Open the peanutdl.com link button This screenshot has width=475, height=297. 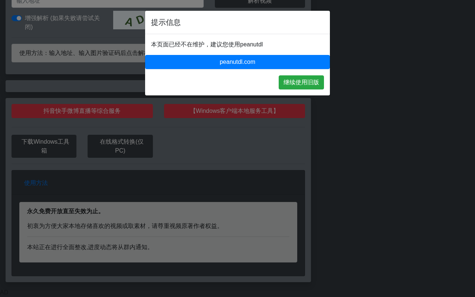tap(237, 62)
